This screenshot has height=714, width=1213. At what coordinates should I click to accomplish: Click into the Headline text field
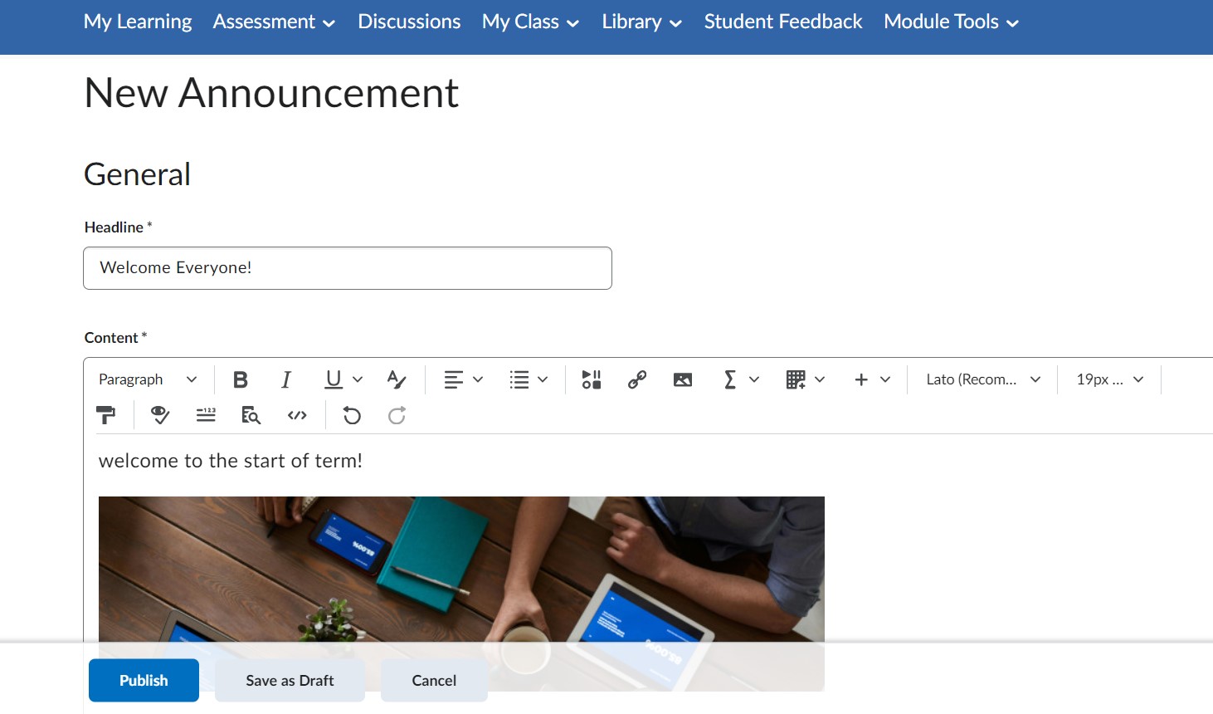tap(348, 268)
